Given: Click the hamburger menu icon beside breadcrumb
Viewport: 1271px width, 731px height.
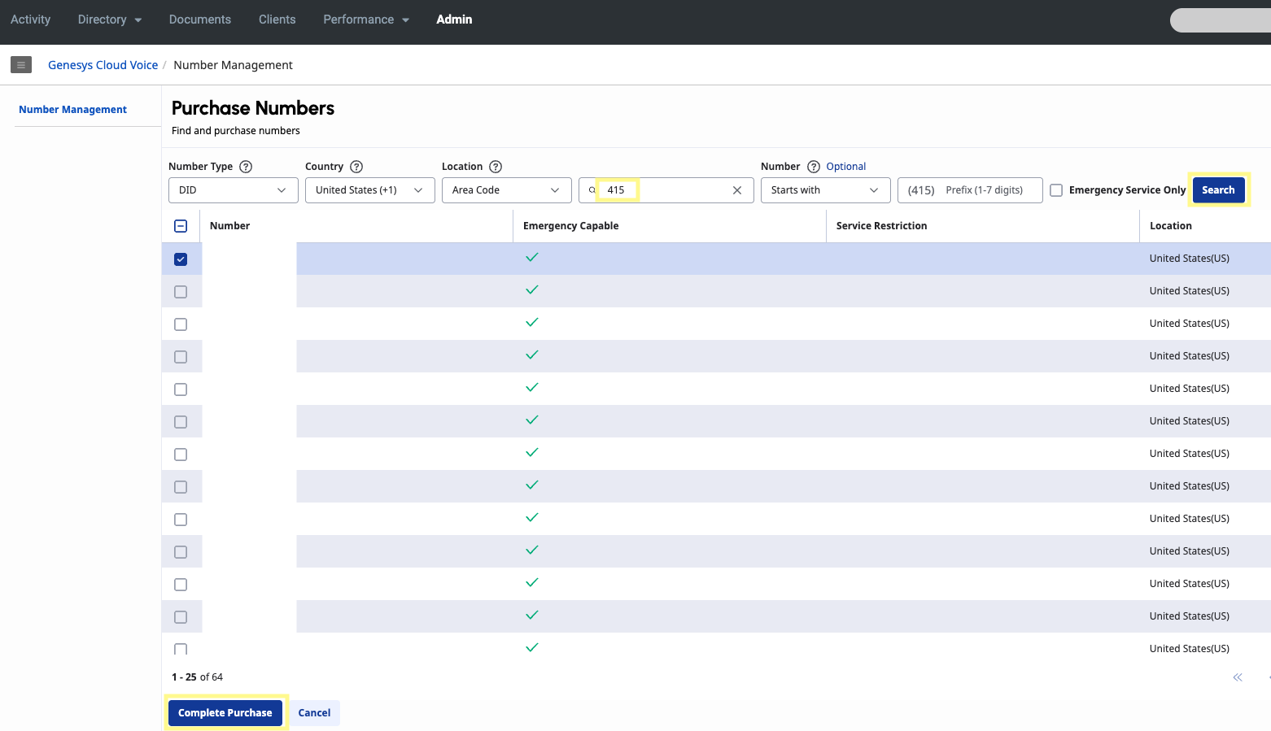Looking at the screenshot, I should [x=21, y=65].
